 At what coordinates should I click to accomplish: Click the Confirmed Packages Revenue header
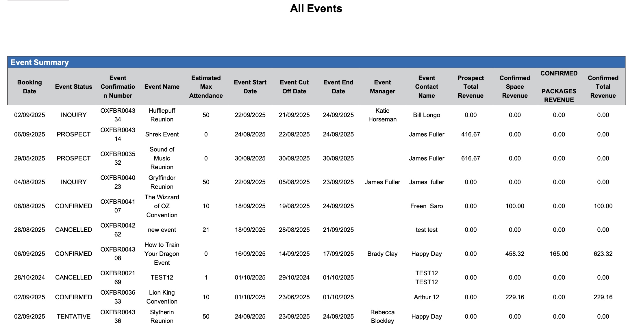click(559, 87)
